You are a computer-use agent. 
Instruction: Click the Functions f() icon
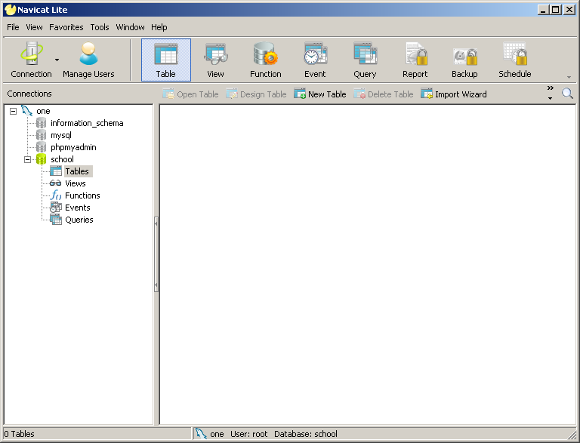[56, 195]
